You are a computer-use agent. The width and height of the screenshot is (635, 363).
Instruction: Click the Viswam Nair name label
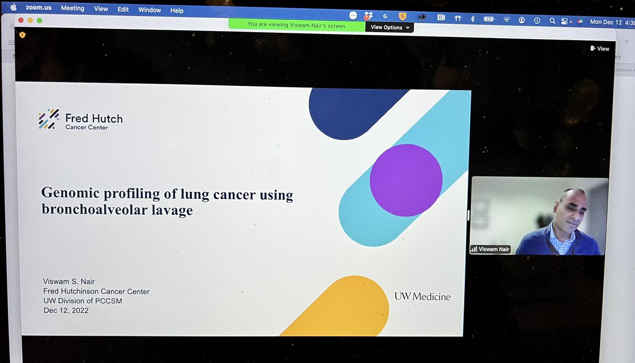click(490, 249)
